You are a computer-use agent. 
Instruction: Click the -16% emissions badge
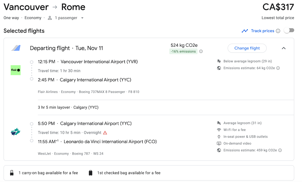pos(183,51)
